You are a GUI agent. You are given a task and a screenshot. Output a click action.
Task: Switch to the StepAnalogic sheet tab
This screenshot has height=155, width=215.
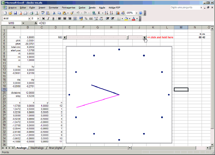pos(37,148)
